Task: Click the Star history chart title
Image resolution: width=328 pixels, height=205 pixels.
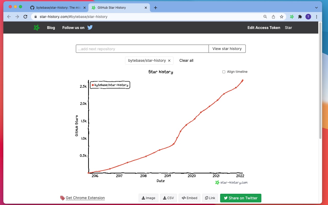Action: pos(161,72)
